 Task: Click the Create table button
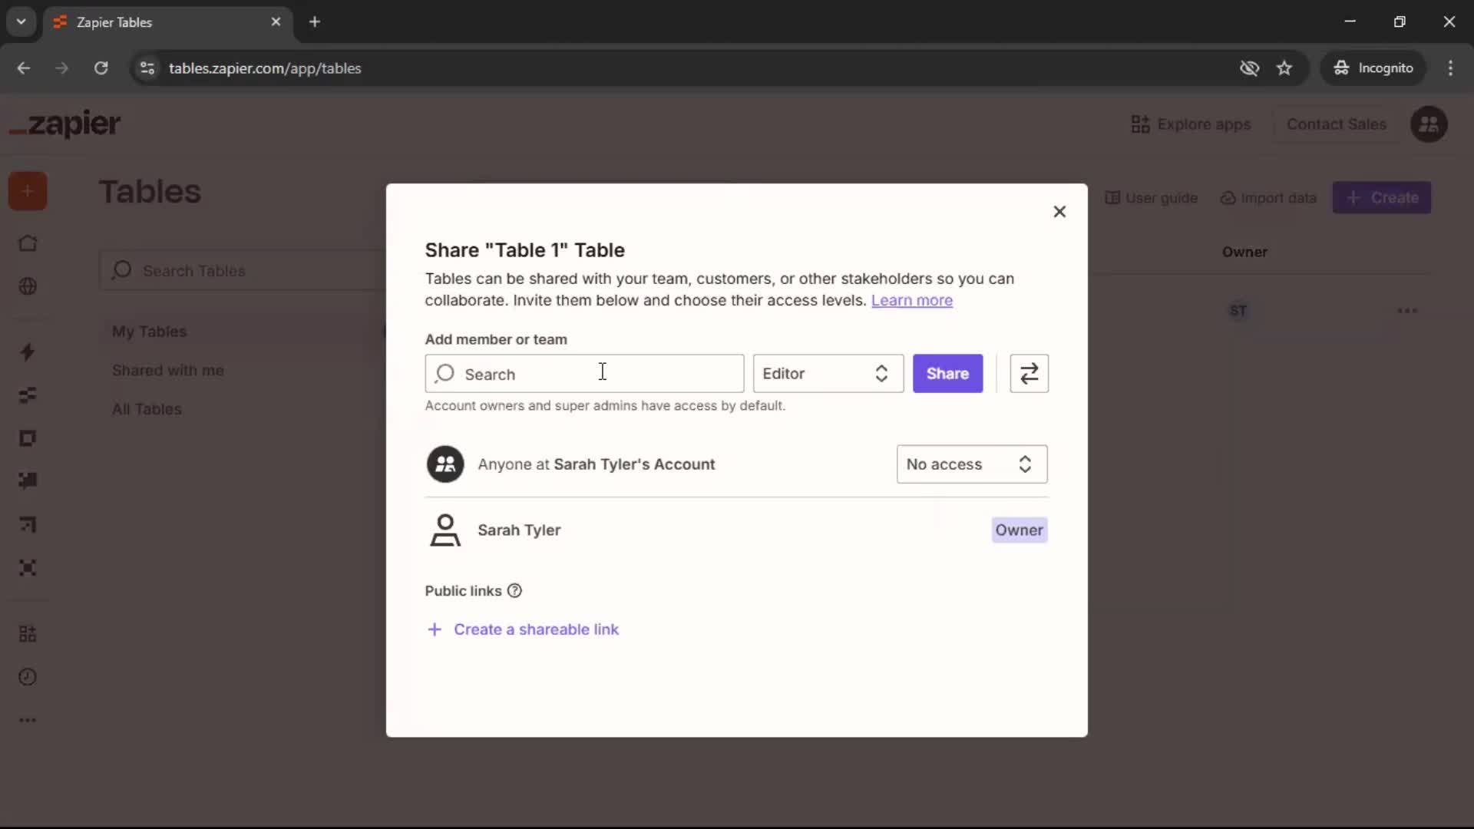coord(1382,198)
